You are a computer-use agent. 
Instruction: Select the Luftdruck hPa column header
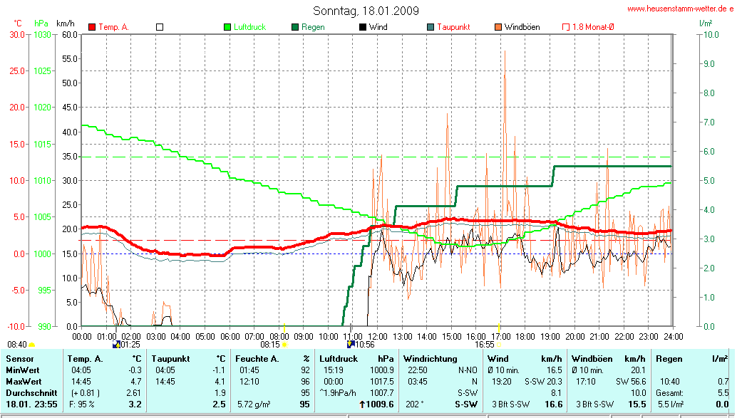click(x=356, y=358)
